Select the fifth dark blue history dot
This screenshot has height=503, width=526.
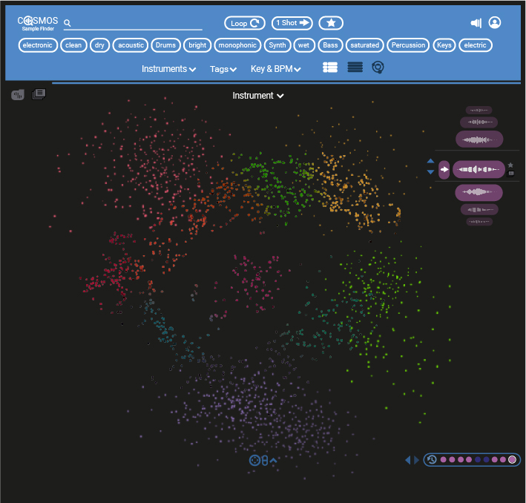coord(478,459)
